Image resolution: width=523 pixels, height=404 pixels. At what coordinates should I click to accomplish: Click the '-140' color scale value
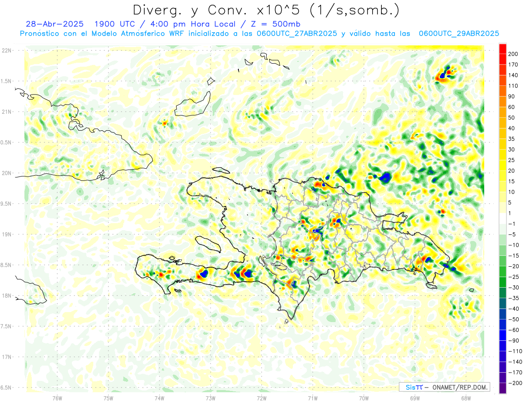click(x=514, y=362)
